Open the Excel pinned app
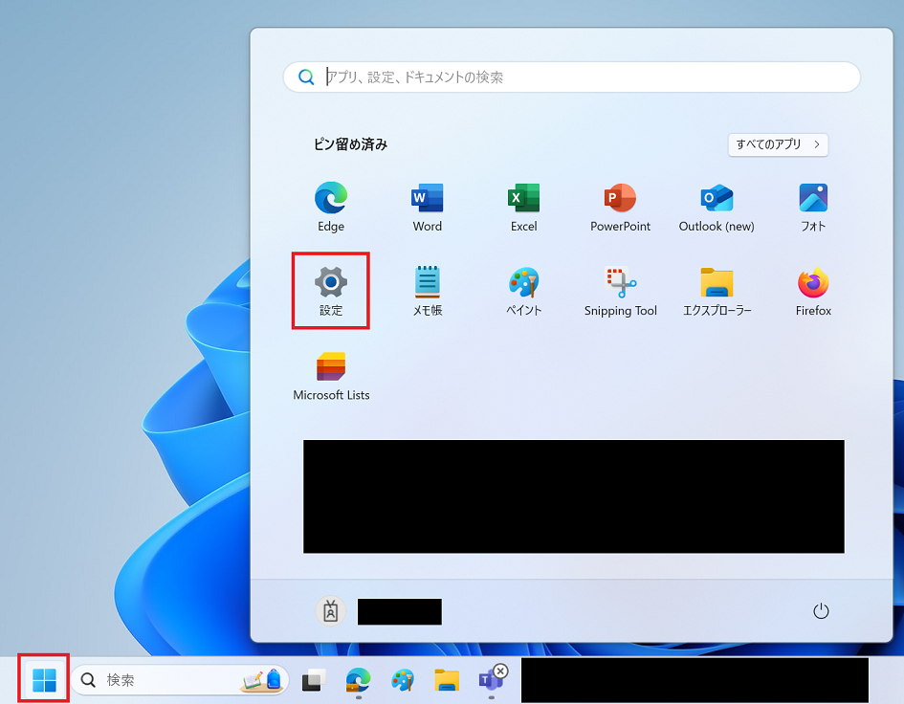The image size is (904, 704). pyautogui.click(x=523, y=207)
